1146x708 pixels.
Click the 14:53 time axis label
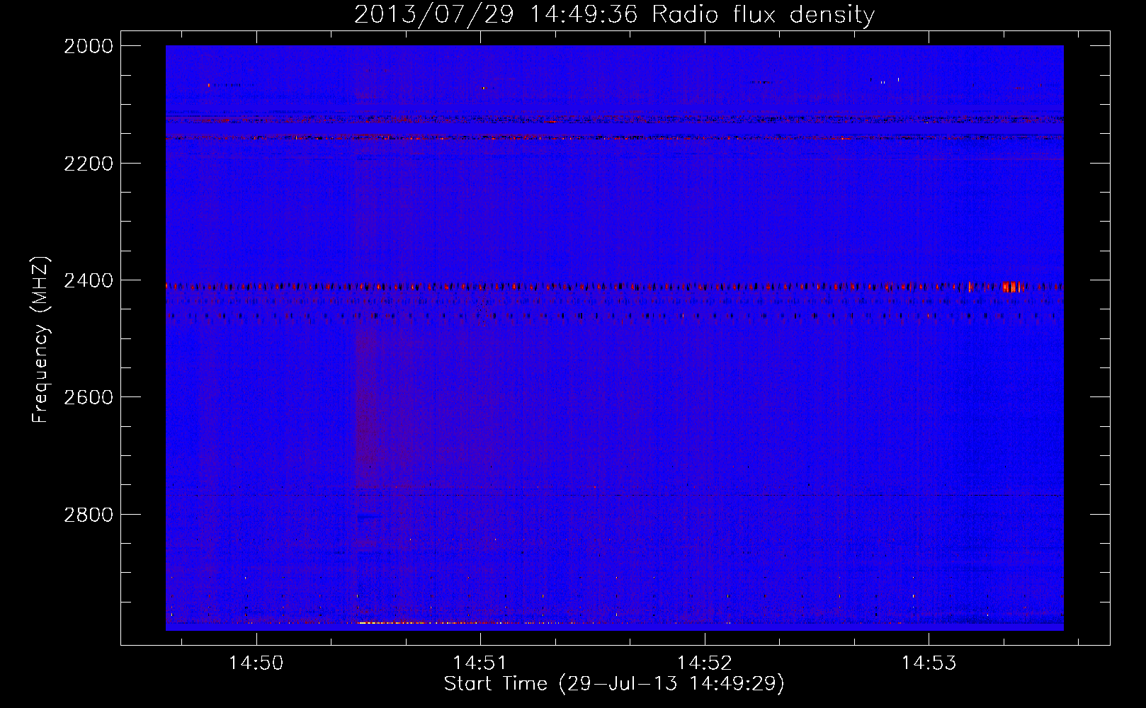click(929, 663)
